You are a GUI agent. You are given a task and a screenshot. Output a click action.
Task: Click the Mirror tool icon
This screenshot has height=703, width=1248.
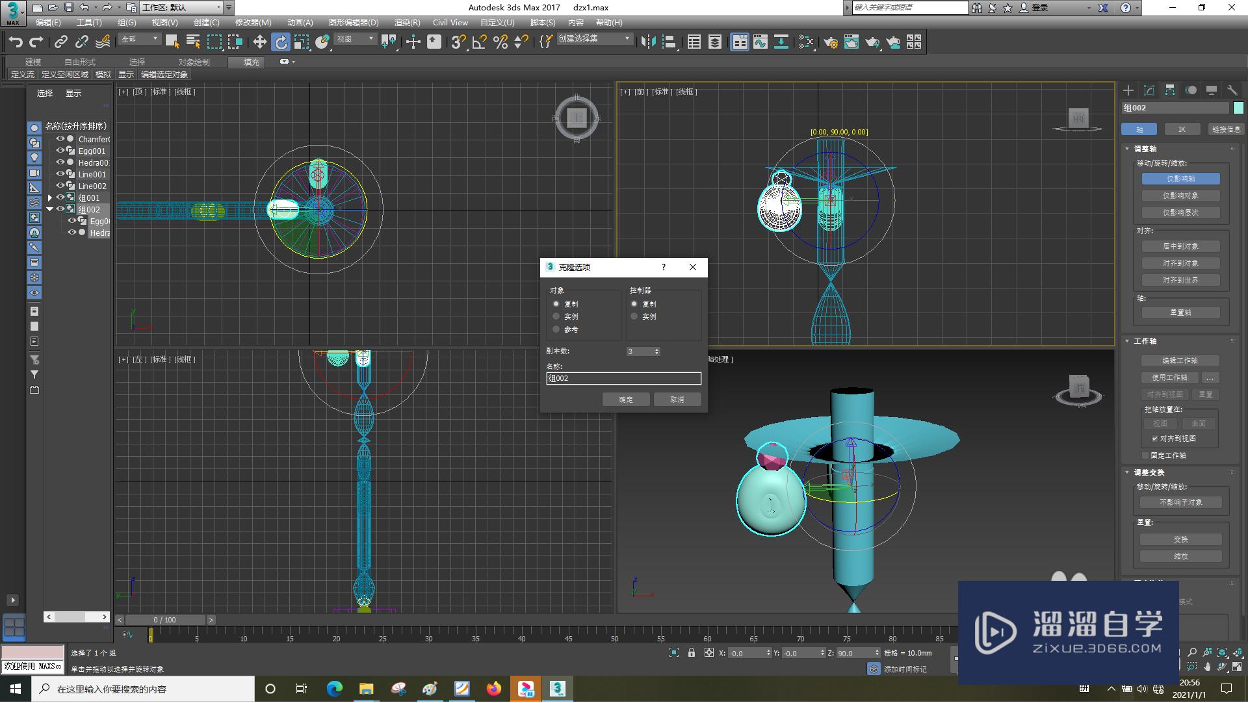[648, 42]
